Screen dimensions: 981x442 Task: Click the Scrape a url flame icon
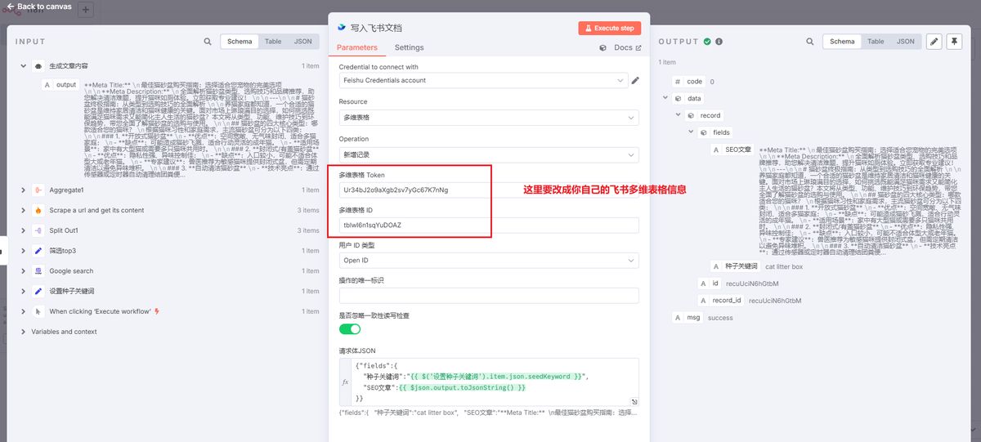38,210
